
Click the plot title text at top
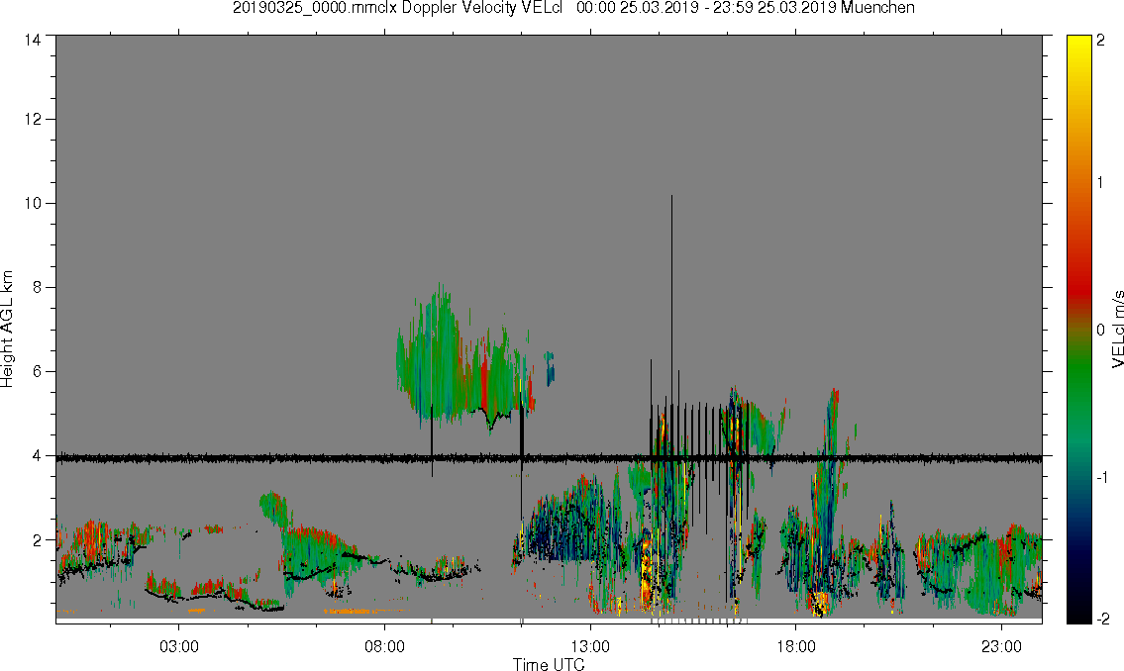[573, 8]
